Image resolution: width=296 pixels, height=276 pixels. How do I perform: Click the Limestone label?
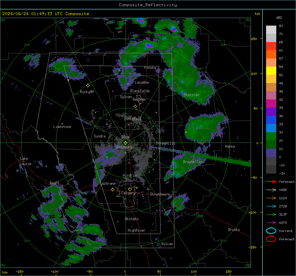click(x=62, y=127)
